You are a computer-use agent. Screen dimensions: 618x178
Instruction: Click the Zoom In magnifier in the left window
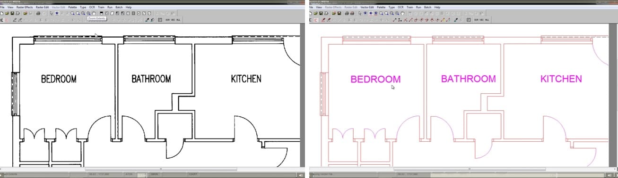(x=72, y=13)
